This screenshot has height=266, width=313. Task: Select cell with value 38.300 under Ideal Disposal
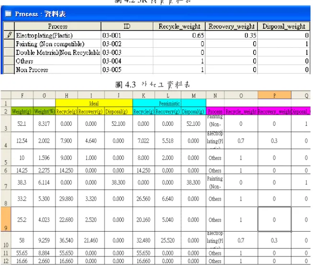tap(119, 182)
